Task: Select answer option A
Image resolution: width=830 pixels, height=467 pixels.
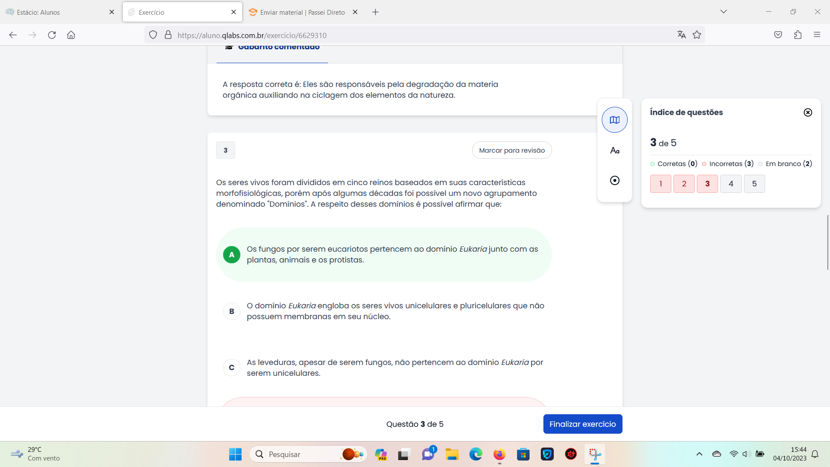Action: pyautogui.click(x=232, y=255)
